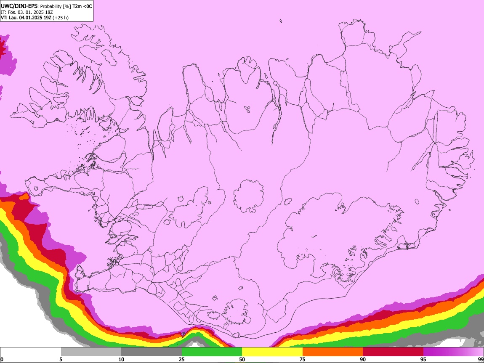
Task: Click the white 0-5 legend swatch
Action: coord(31,352)
